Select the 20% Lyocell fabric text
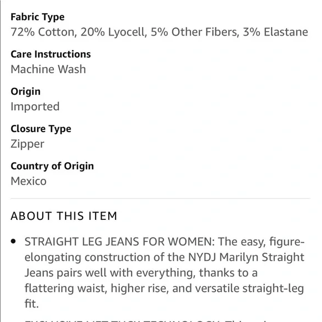Screen dimensions: 322x322 (114, 32)
